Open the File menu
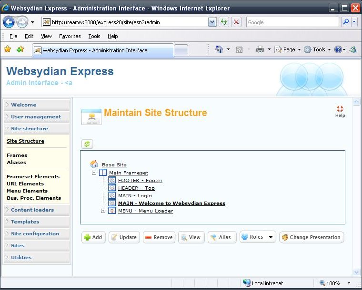The height and width of the screenshot is (290, 362). pos(13,36)
